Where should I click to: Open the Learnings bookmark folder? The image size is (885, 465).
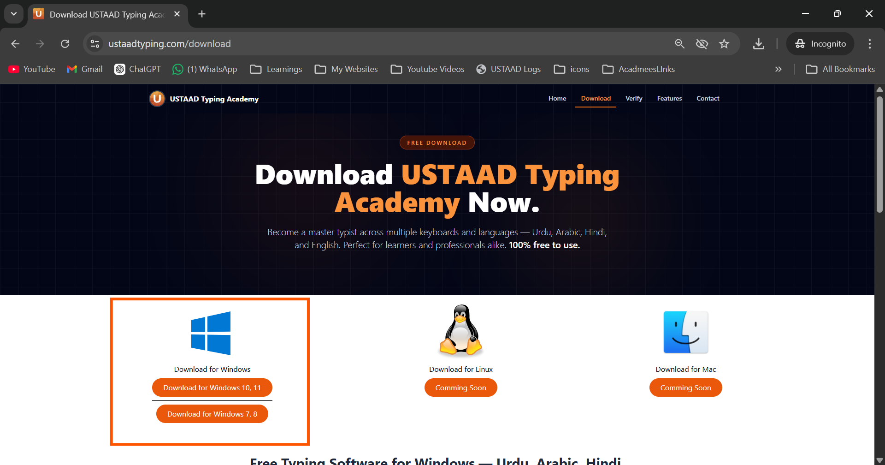tap(276, 69)
